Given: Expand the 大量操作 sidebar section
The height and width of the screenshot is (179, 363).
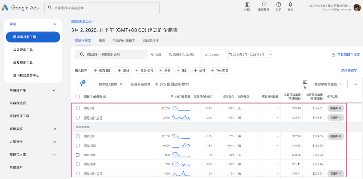Looking at the screenshot, I should [x=54, y=142].
